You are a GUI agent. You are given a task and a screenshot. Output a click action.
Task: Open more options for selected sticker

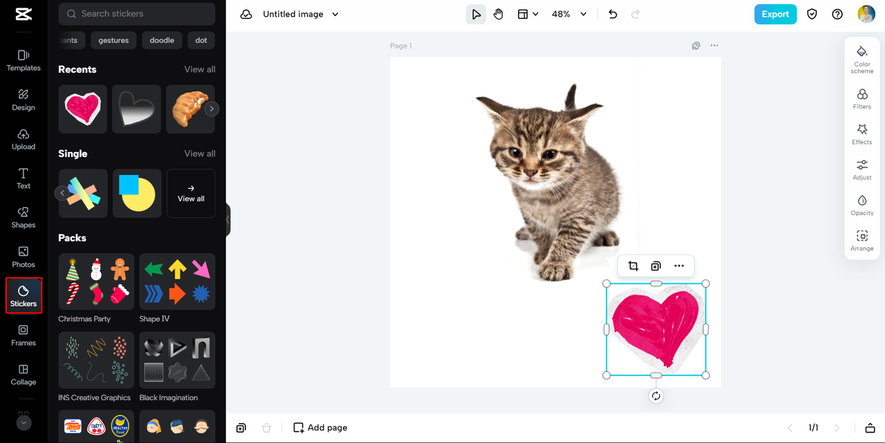click(679, 266)
